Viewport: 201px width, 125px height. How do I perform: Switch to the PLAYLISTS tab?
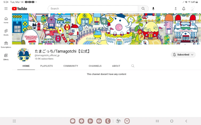coord(46,66)
